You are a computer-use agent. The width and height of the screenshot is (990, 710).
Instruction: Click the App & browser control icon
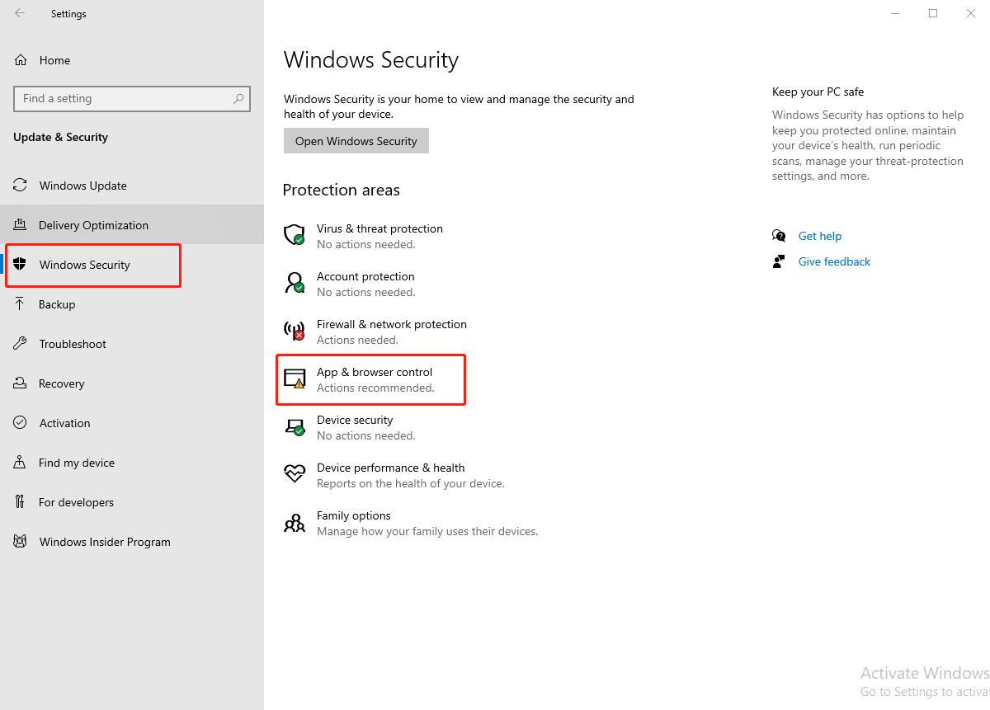tap(295, 379)
